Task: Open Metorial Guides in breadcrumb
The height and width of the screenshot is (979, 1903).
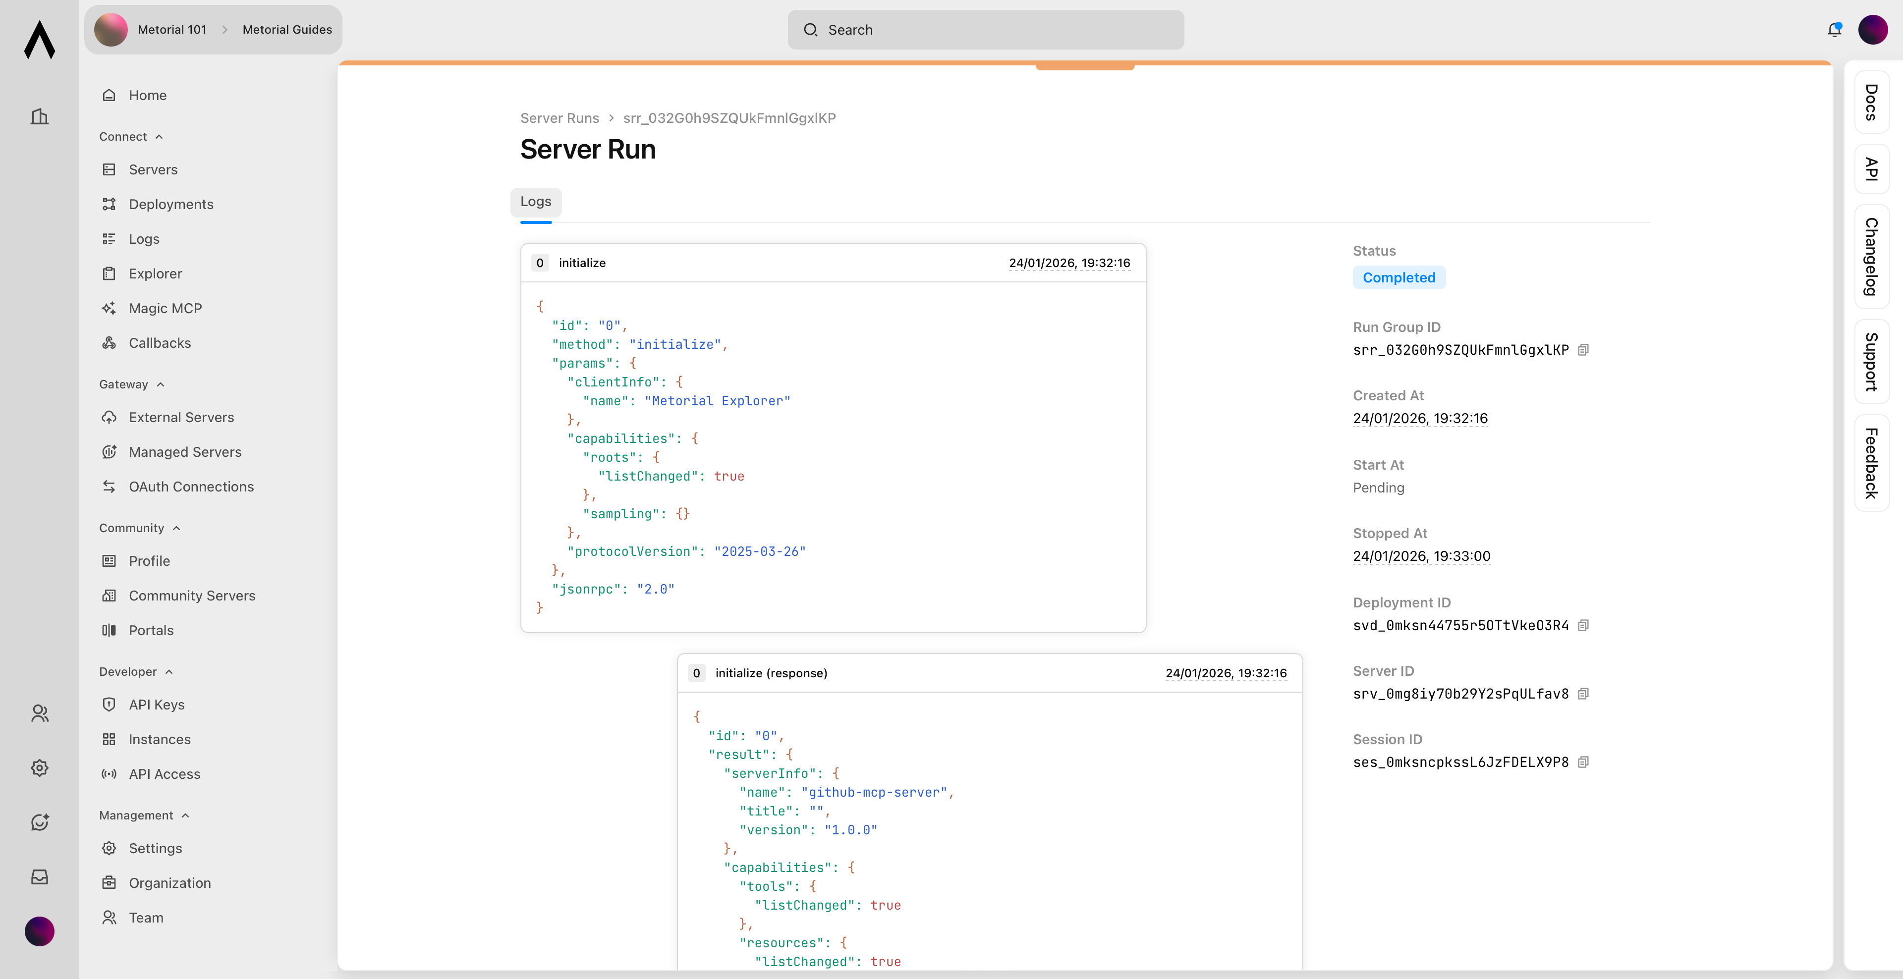Action: point(286,30)
